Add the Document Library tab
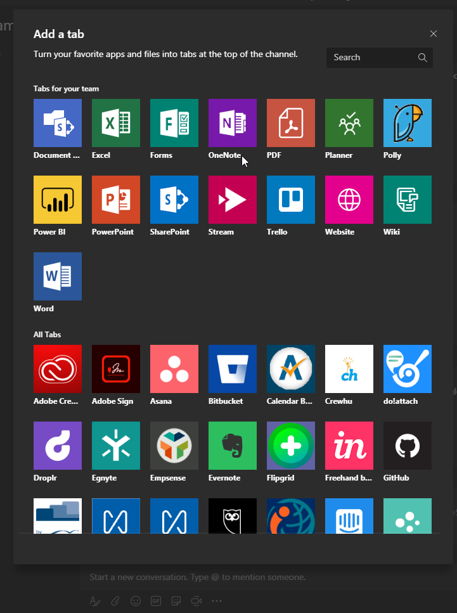 (58, 123)
